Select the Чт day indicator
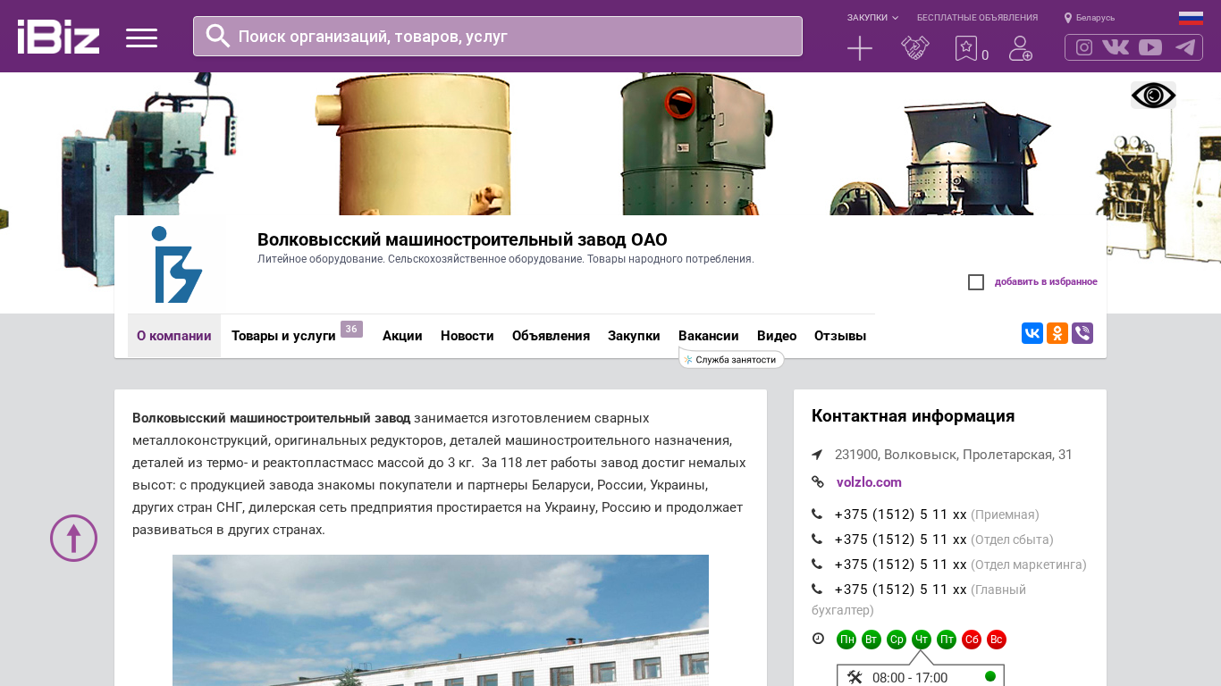 pos(922,640)
